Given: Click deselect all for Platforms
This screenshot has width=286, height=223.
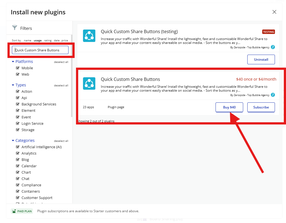Looking at the screenshot, I should coord(61,62).
